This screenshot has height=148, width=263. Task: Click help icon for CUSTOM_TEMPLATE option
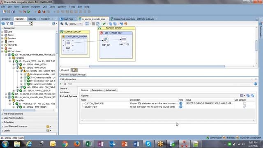coord(181,103)
